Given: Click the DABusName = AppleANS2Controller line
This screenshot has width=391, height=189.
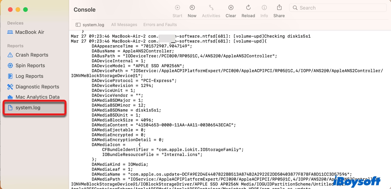Looking at the screenshot, I should click(x=133, y=51).
